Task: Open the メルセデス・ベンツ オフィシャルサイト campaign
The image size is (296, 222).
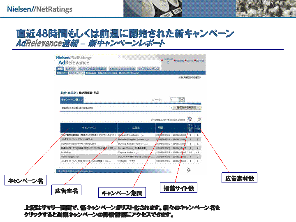Action: [x=77, y=139]
